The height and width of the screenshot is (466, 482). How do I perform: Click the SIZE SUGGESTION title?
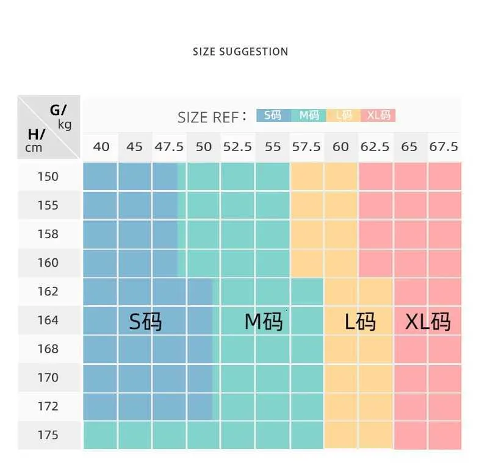click(240, 52)
